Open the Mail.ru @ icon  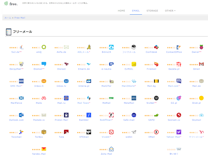point(66,98)
